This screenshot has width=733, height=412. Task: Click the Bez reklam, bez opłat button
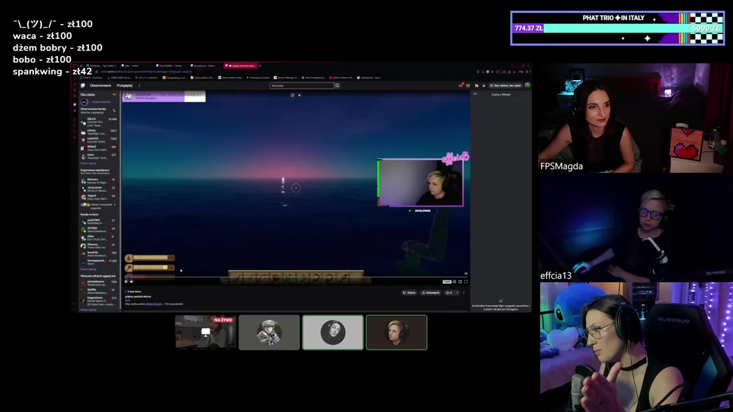click(x=506, y=85)
